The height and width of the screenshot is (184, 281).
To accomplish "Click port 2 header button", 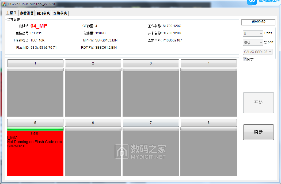I will tap(93, 63).
